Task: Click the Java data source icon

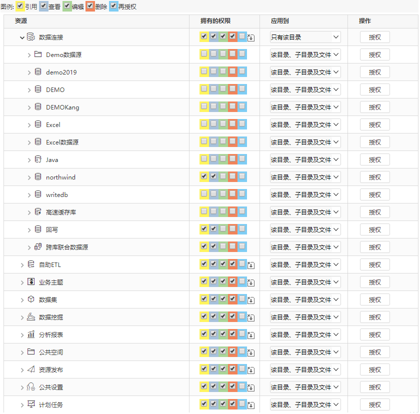Action: [x=38, y=159]
